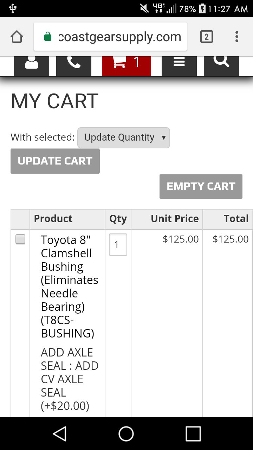Click the EMPTY CART button
Image resolution: width=253 pixels, height=450 pixels.
tap(201, 186)
